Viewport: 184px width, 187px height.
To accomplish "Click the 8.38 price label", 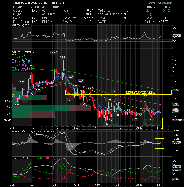I will tap(22, 82).
